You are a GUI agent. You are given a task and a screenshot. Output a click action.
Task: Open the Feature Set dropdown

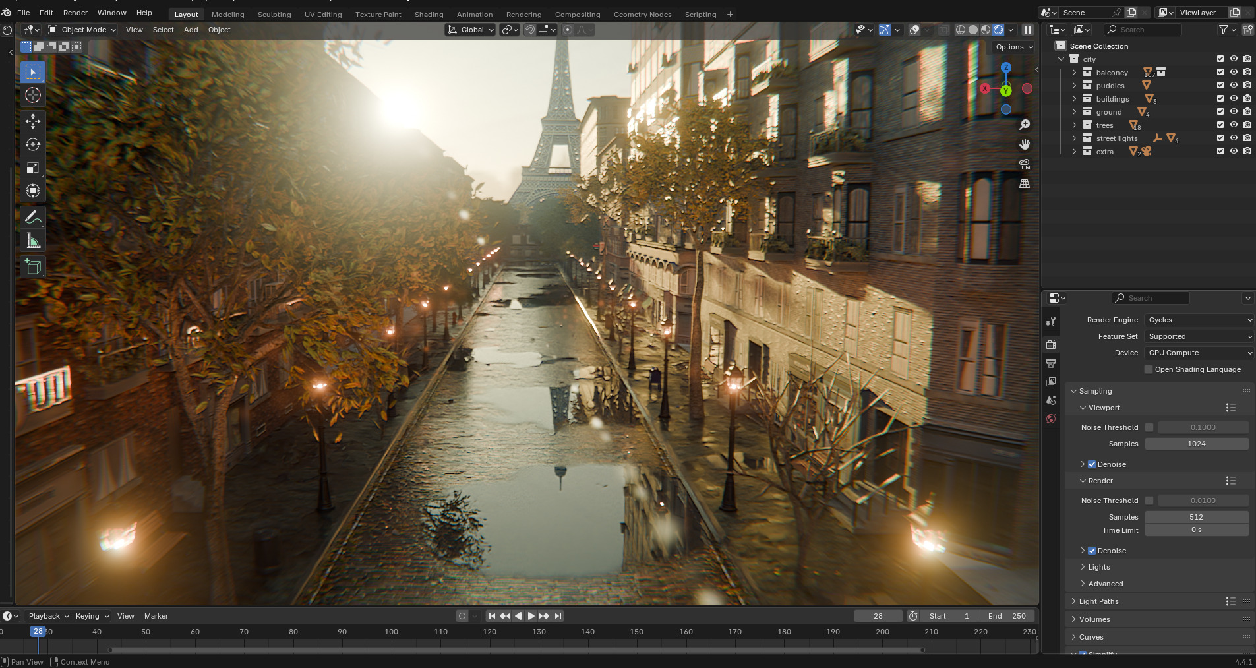(1199, 336)
